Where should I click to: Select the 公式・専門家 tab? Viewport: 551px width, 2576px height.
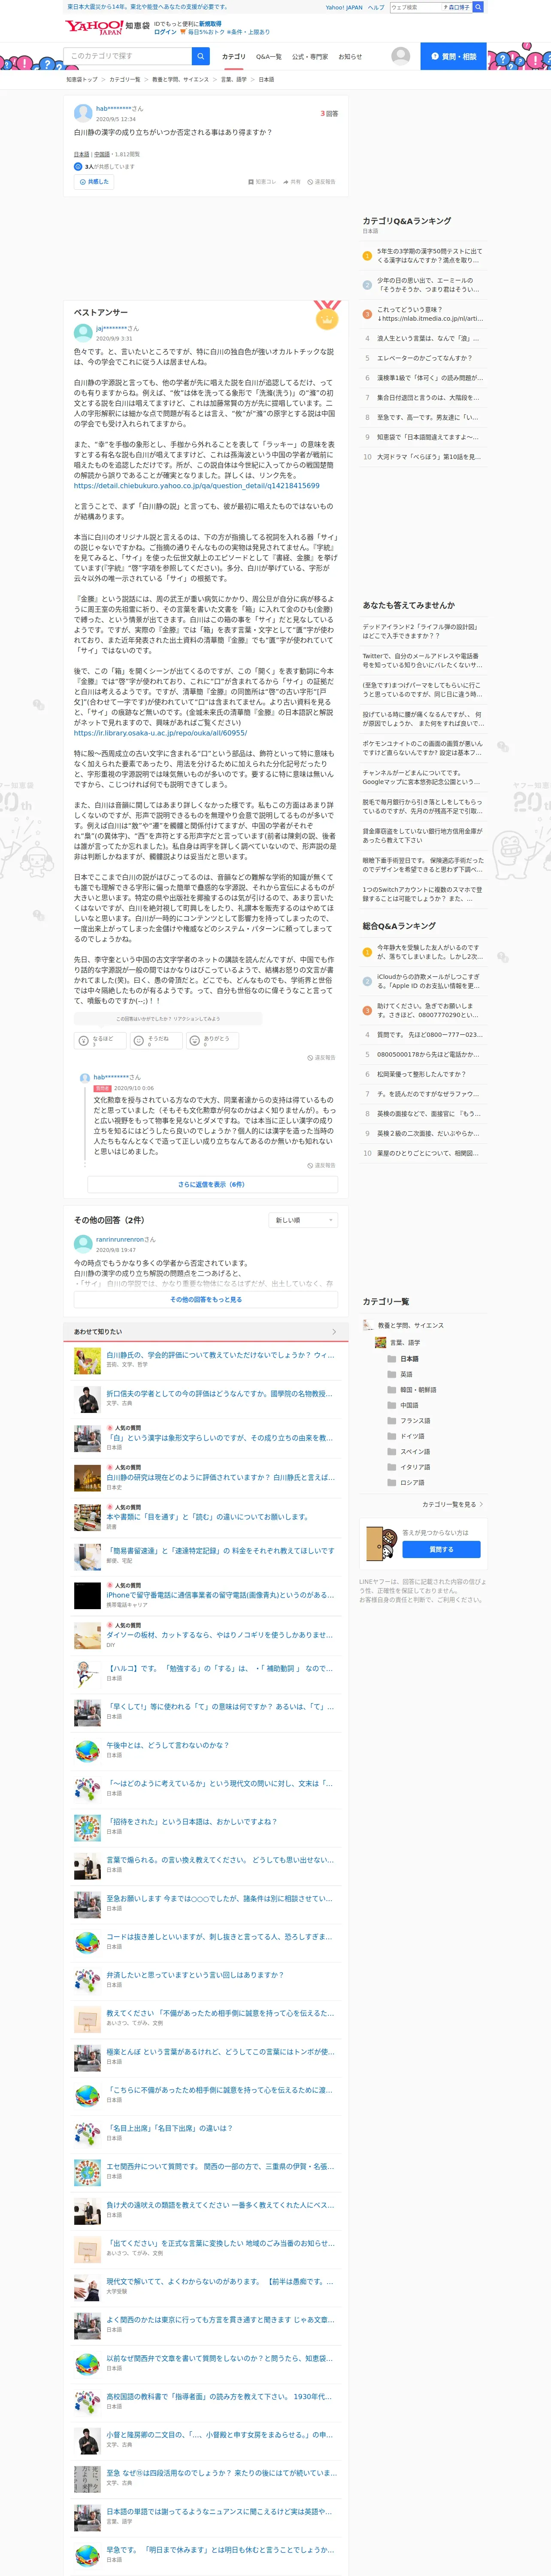point(310,57)
